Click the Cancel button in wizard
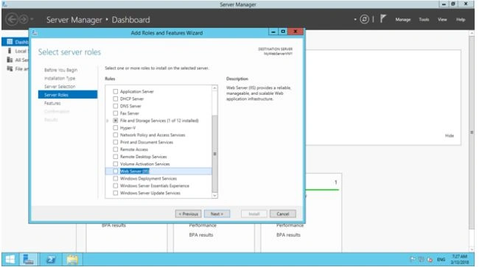479x267 pixels. [282, 214]
